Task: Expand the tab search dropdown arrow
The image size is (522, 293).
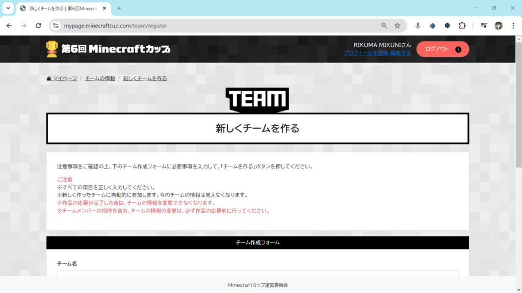Action: [x=8, y=8]
